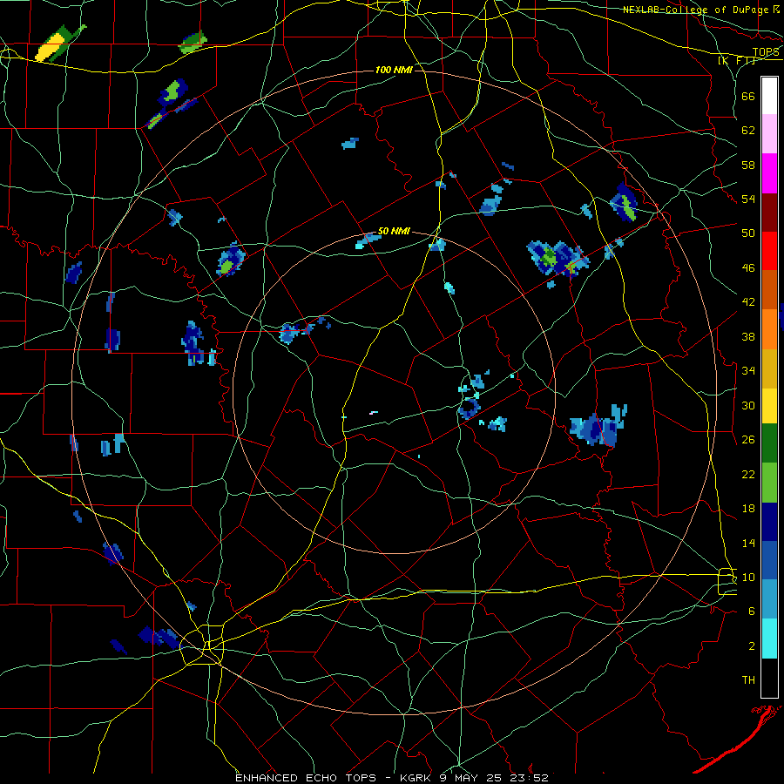The image size is (784, 784).
Task: Click the '100 NMI' range ring label
Action: point(394,70)
